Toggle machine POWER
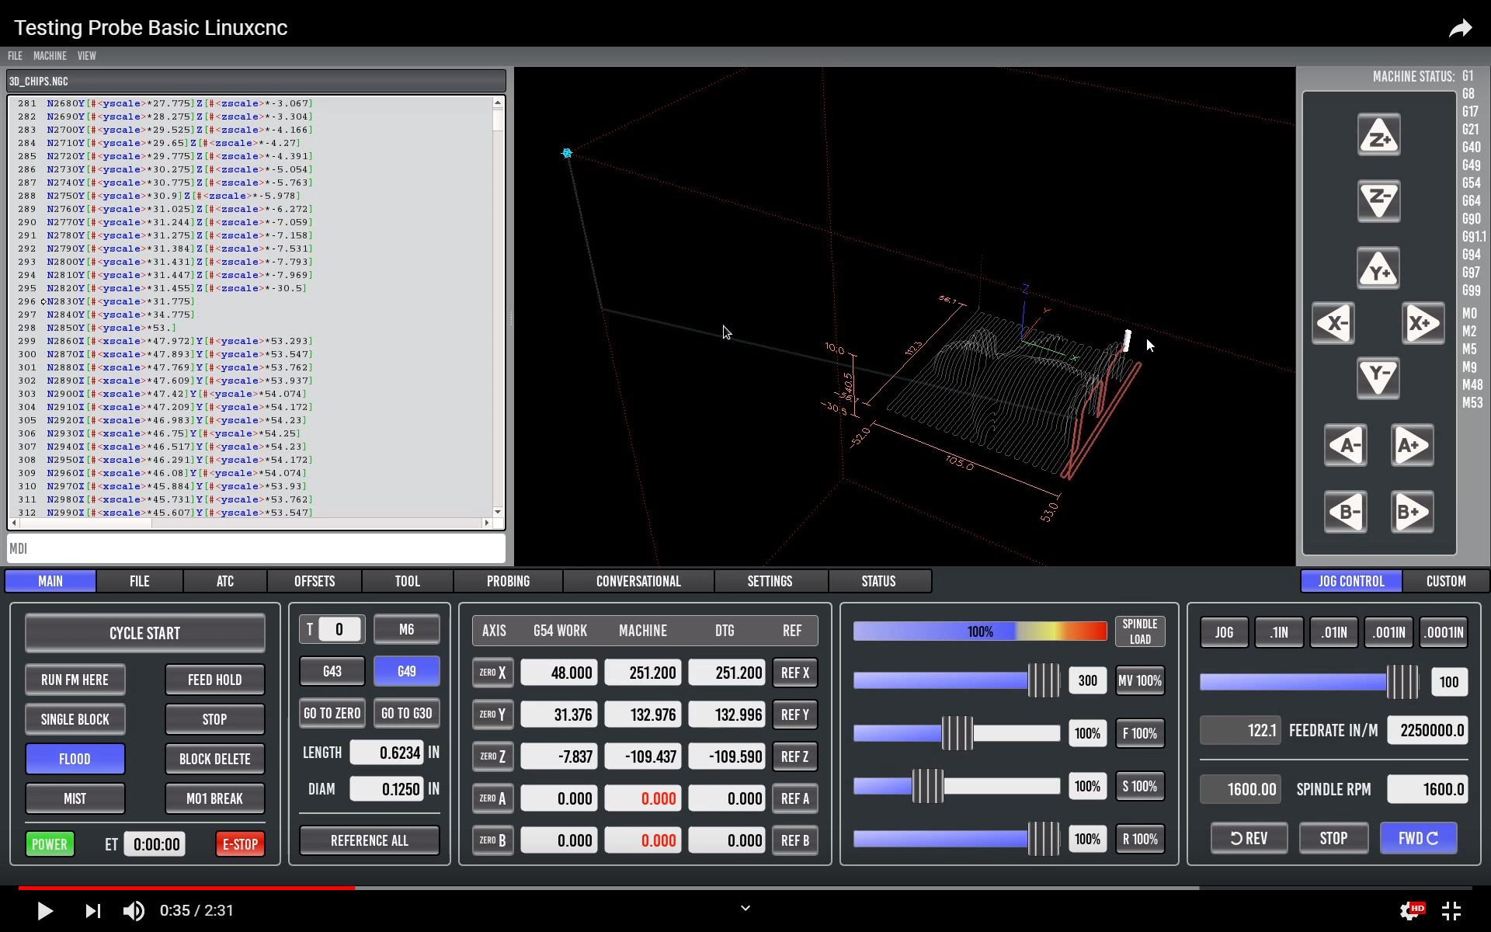The height and width of the screenshot is (932, 1491). click(x=50, y=844)
